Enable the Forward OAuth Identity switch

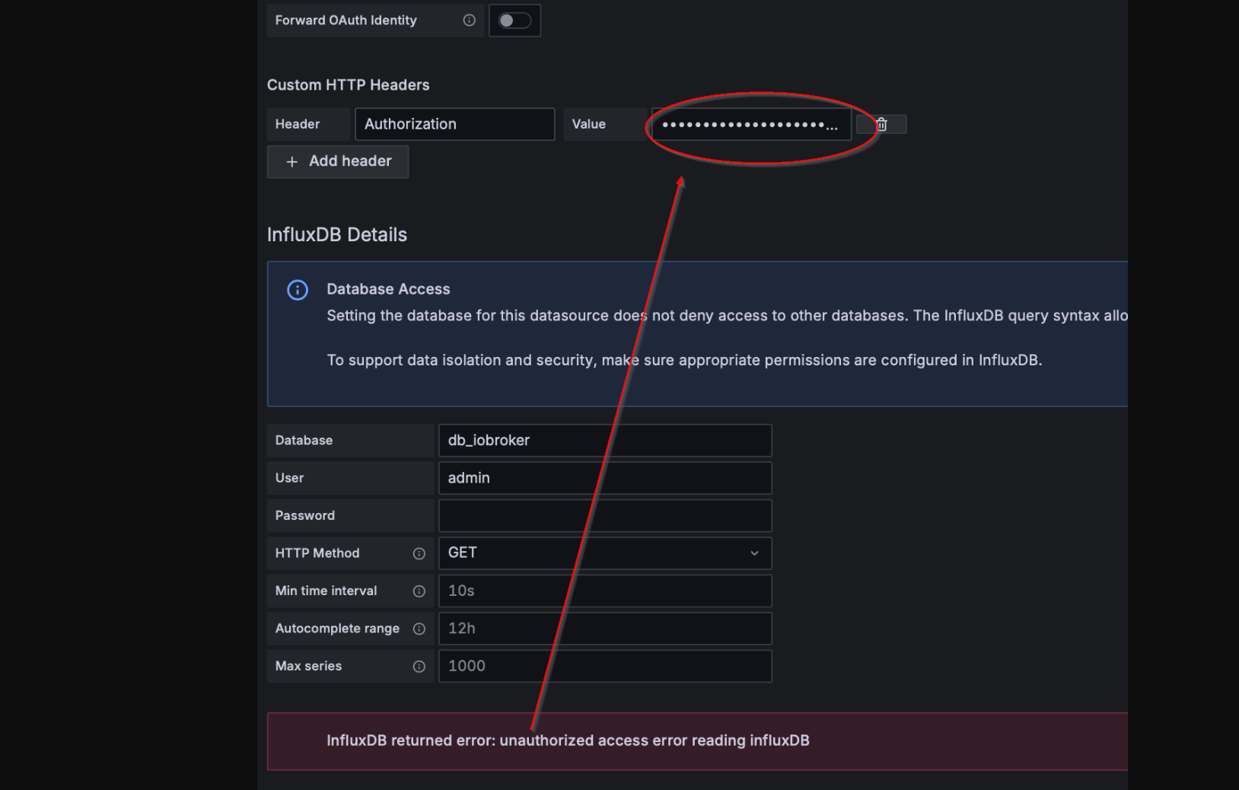514,21
